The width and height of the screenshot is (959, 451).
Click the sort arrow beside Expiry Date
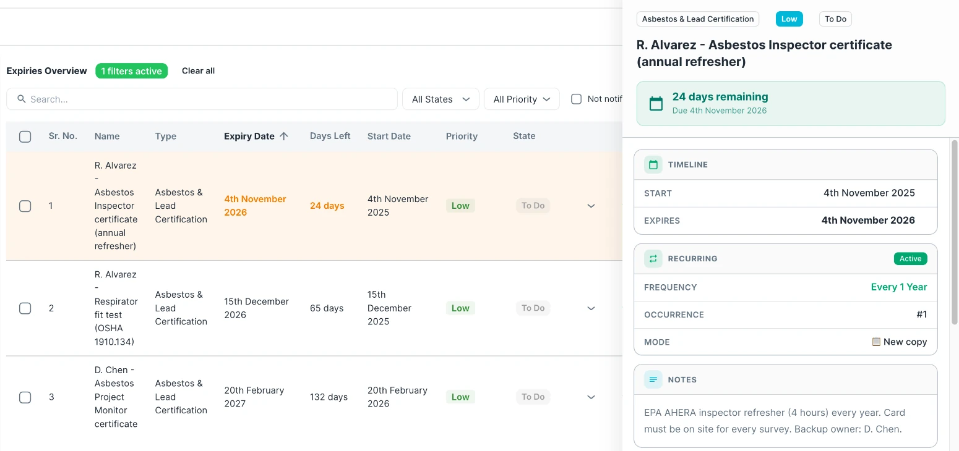click(284, 136)
